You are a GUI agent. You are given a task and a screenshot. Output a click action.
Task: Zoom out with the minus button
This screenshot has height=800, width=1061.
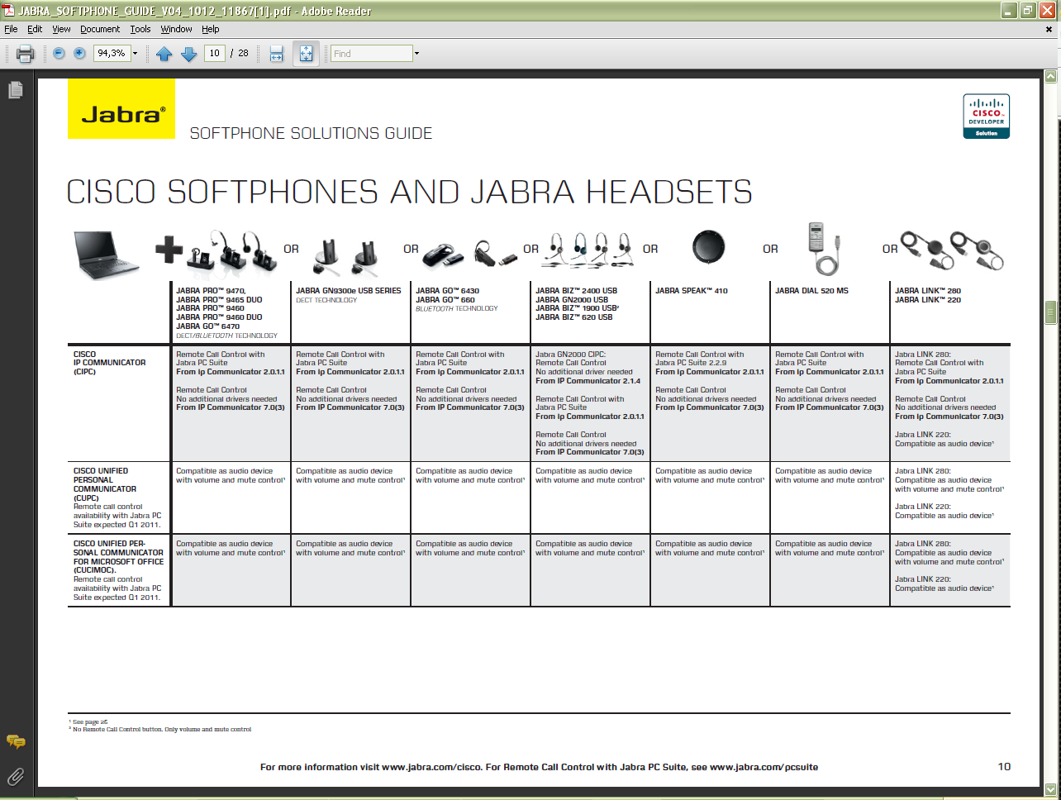[59, 53]
